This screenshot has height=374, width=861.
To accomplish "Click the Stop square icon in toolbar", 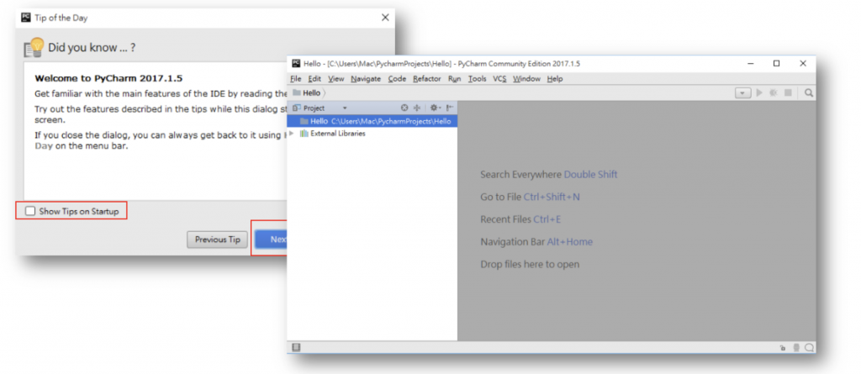I will [x=787, y=93].
